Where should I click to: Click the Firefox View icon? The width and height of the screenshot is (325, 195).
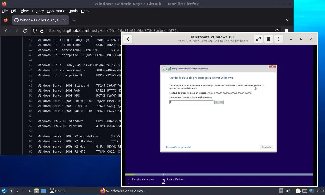point(6,20)
